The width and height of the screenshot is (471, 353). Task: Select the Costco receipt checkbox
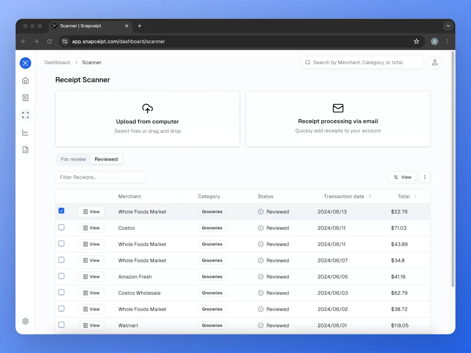(61, 227)
